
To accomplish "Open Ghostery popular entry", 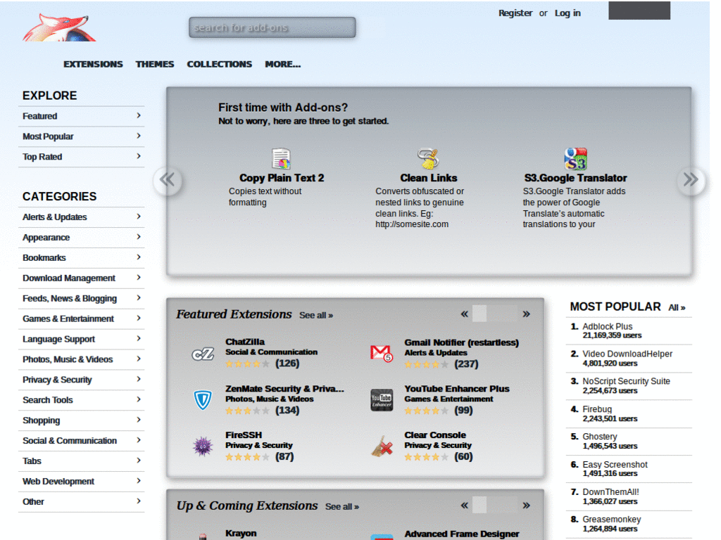I will click(600, 437).
